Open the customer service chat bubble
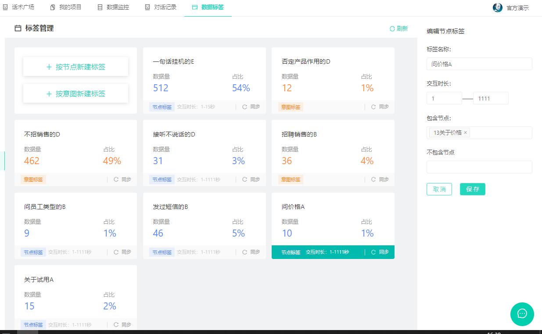The width and height of the screenshot is (542, 334). pyautogui.click(x=522, y=314)
